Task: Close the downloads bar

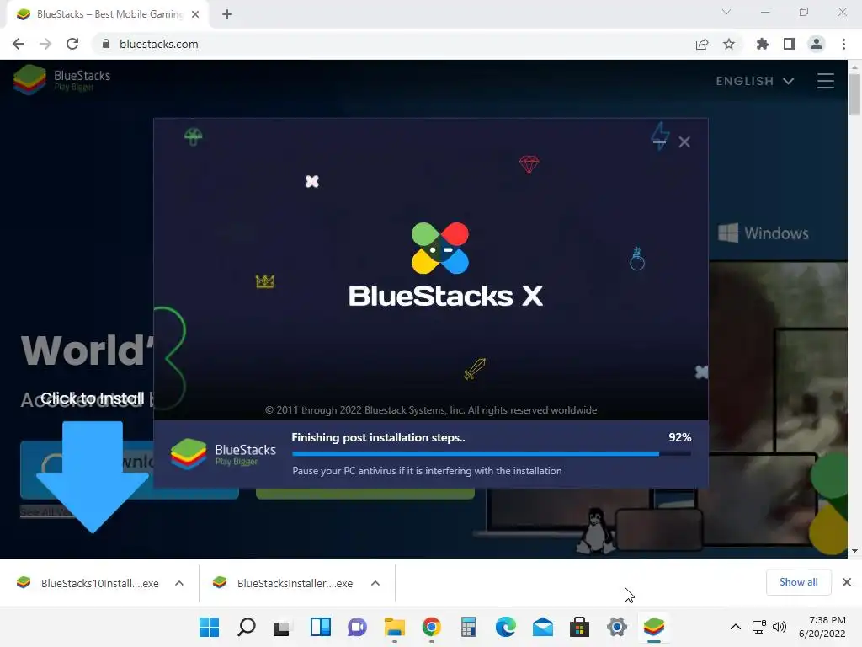Action: pyautogui.click(x=847, y=582)
